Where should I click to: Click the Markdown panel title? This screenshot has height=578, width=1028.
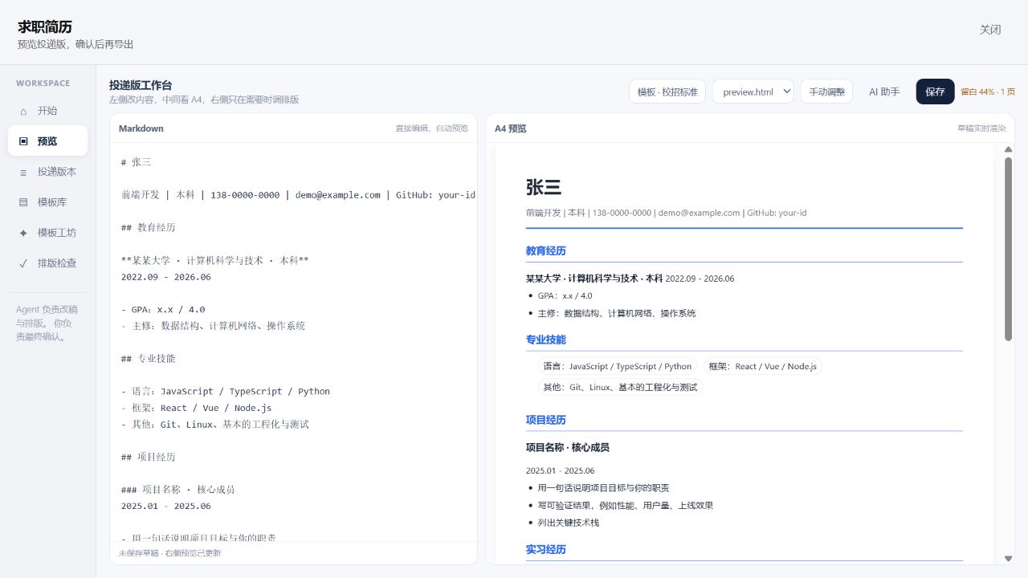click(141, 128)
